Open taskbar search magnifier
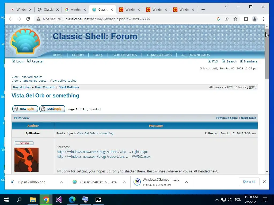This screenshot has height=205, width=274. click(x=19, y=200)
